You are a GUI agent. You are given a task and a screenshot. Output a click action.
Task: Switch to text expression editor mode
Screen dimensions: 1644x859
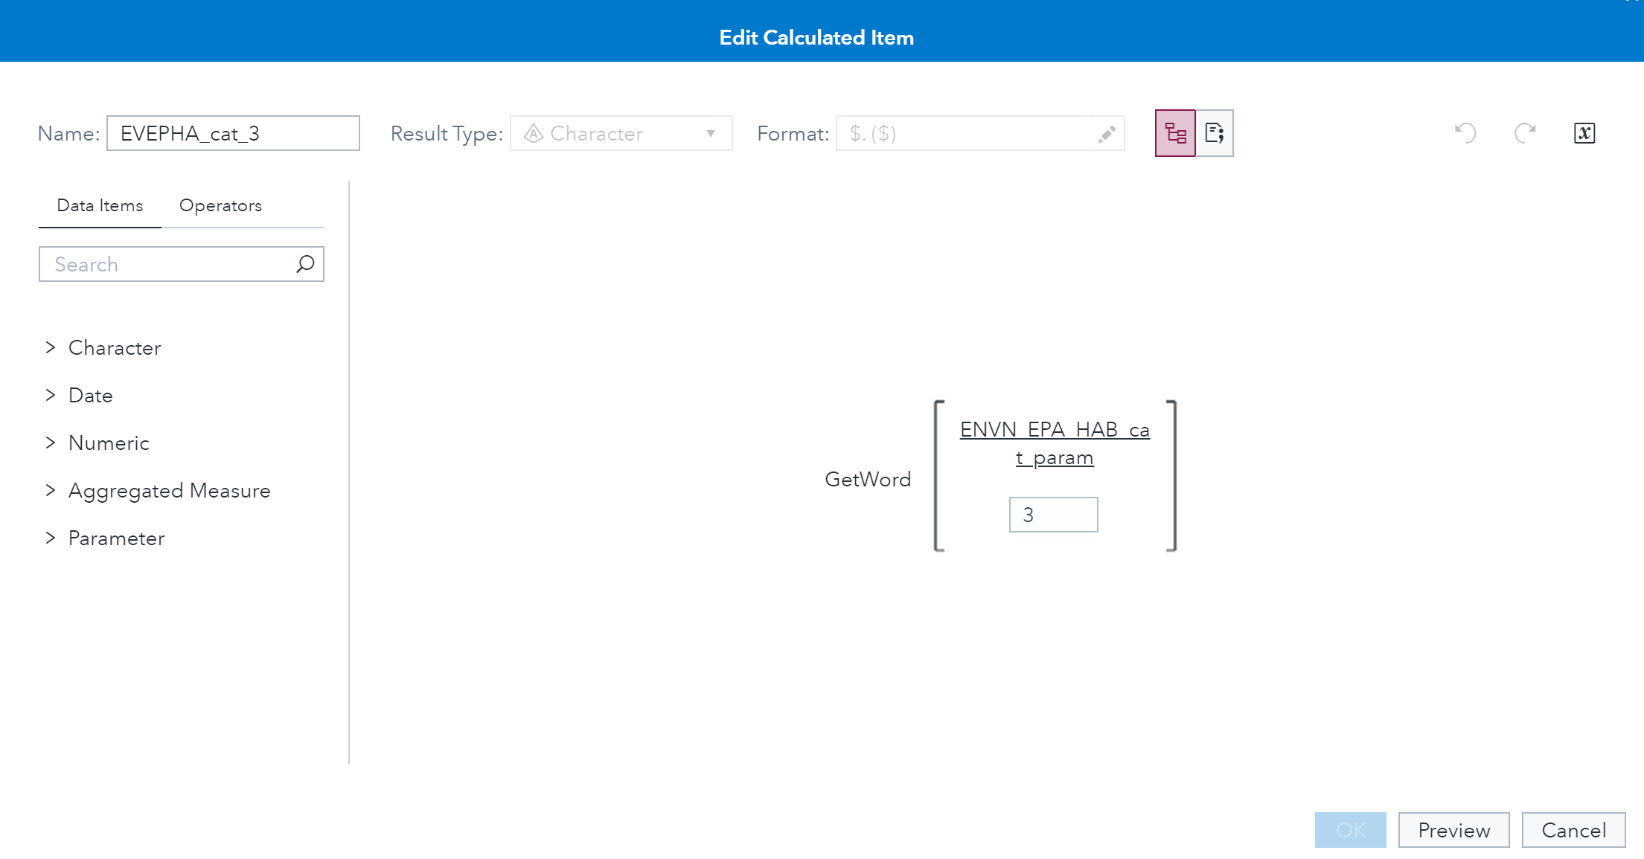point(1215,133)
